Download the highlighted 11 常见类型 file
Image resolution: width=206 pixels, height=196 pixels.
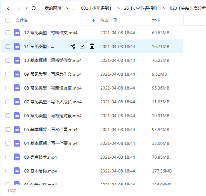tap(82, 46)
